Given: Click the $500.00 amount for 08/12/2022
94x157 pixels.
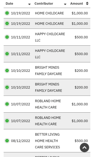Looking at the screenshot, I should (81, 141).
